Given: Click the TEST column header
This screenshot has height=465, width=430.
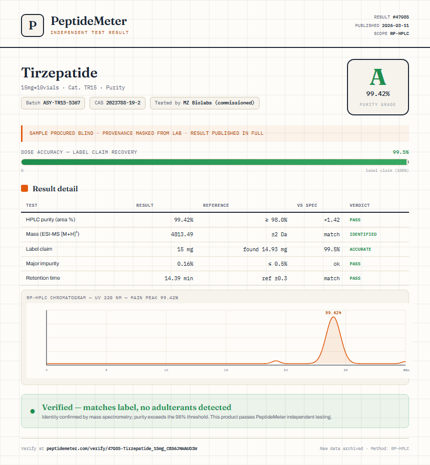Looking at the screenshot, I should coord(32,205).
